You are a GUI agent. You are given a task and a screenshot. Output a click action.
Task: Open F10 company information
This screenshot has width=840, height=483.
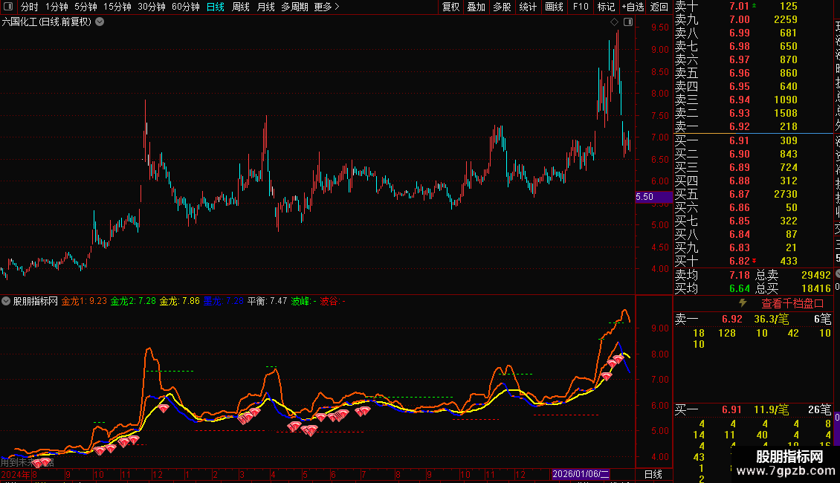tap(581, 7)
